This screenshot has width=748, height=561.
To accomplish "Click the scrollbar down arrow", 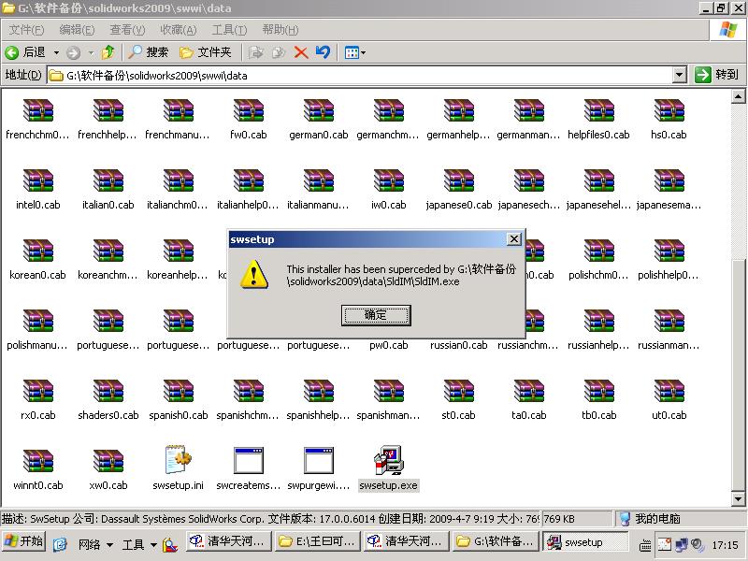I will coord(738,499).
